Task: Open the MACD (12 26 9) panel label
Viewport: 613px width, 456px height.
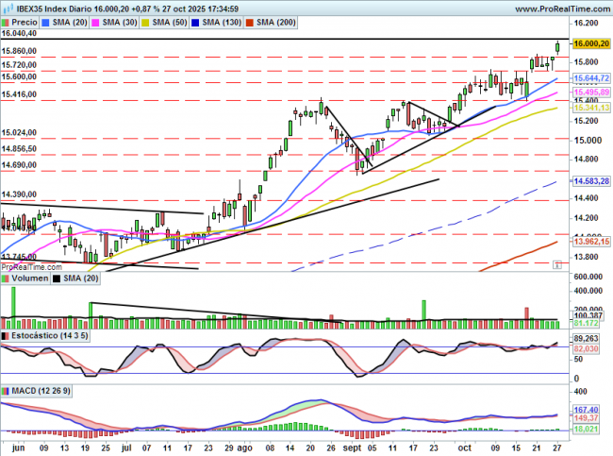Action: 37,389
